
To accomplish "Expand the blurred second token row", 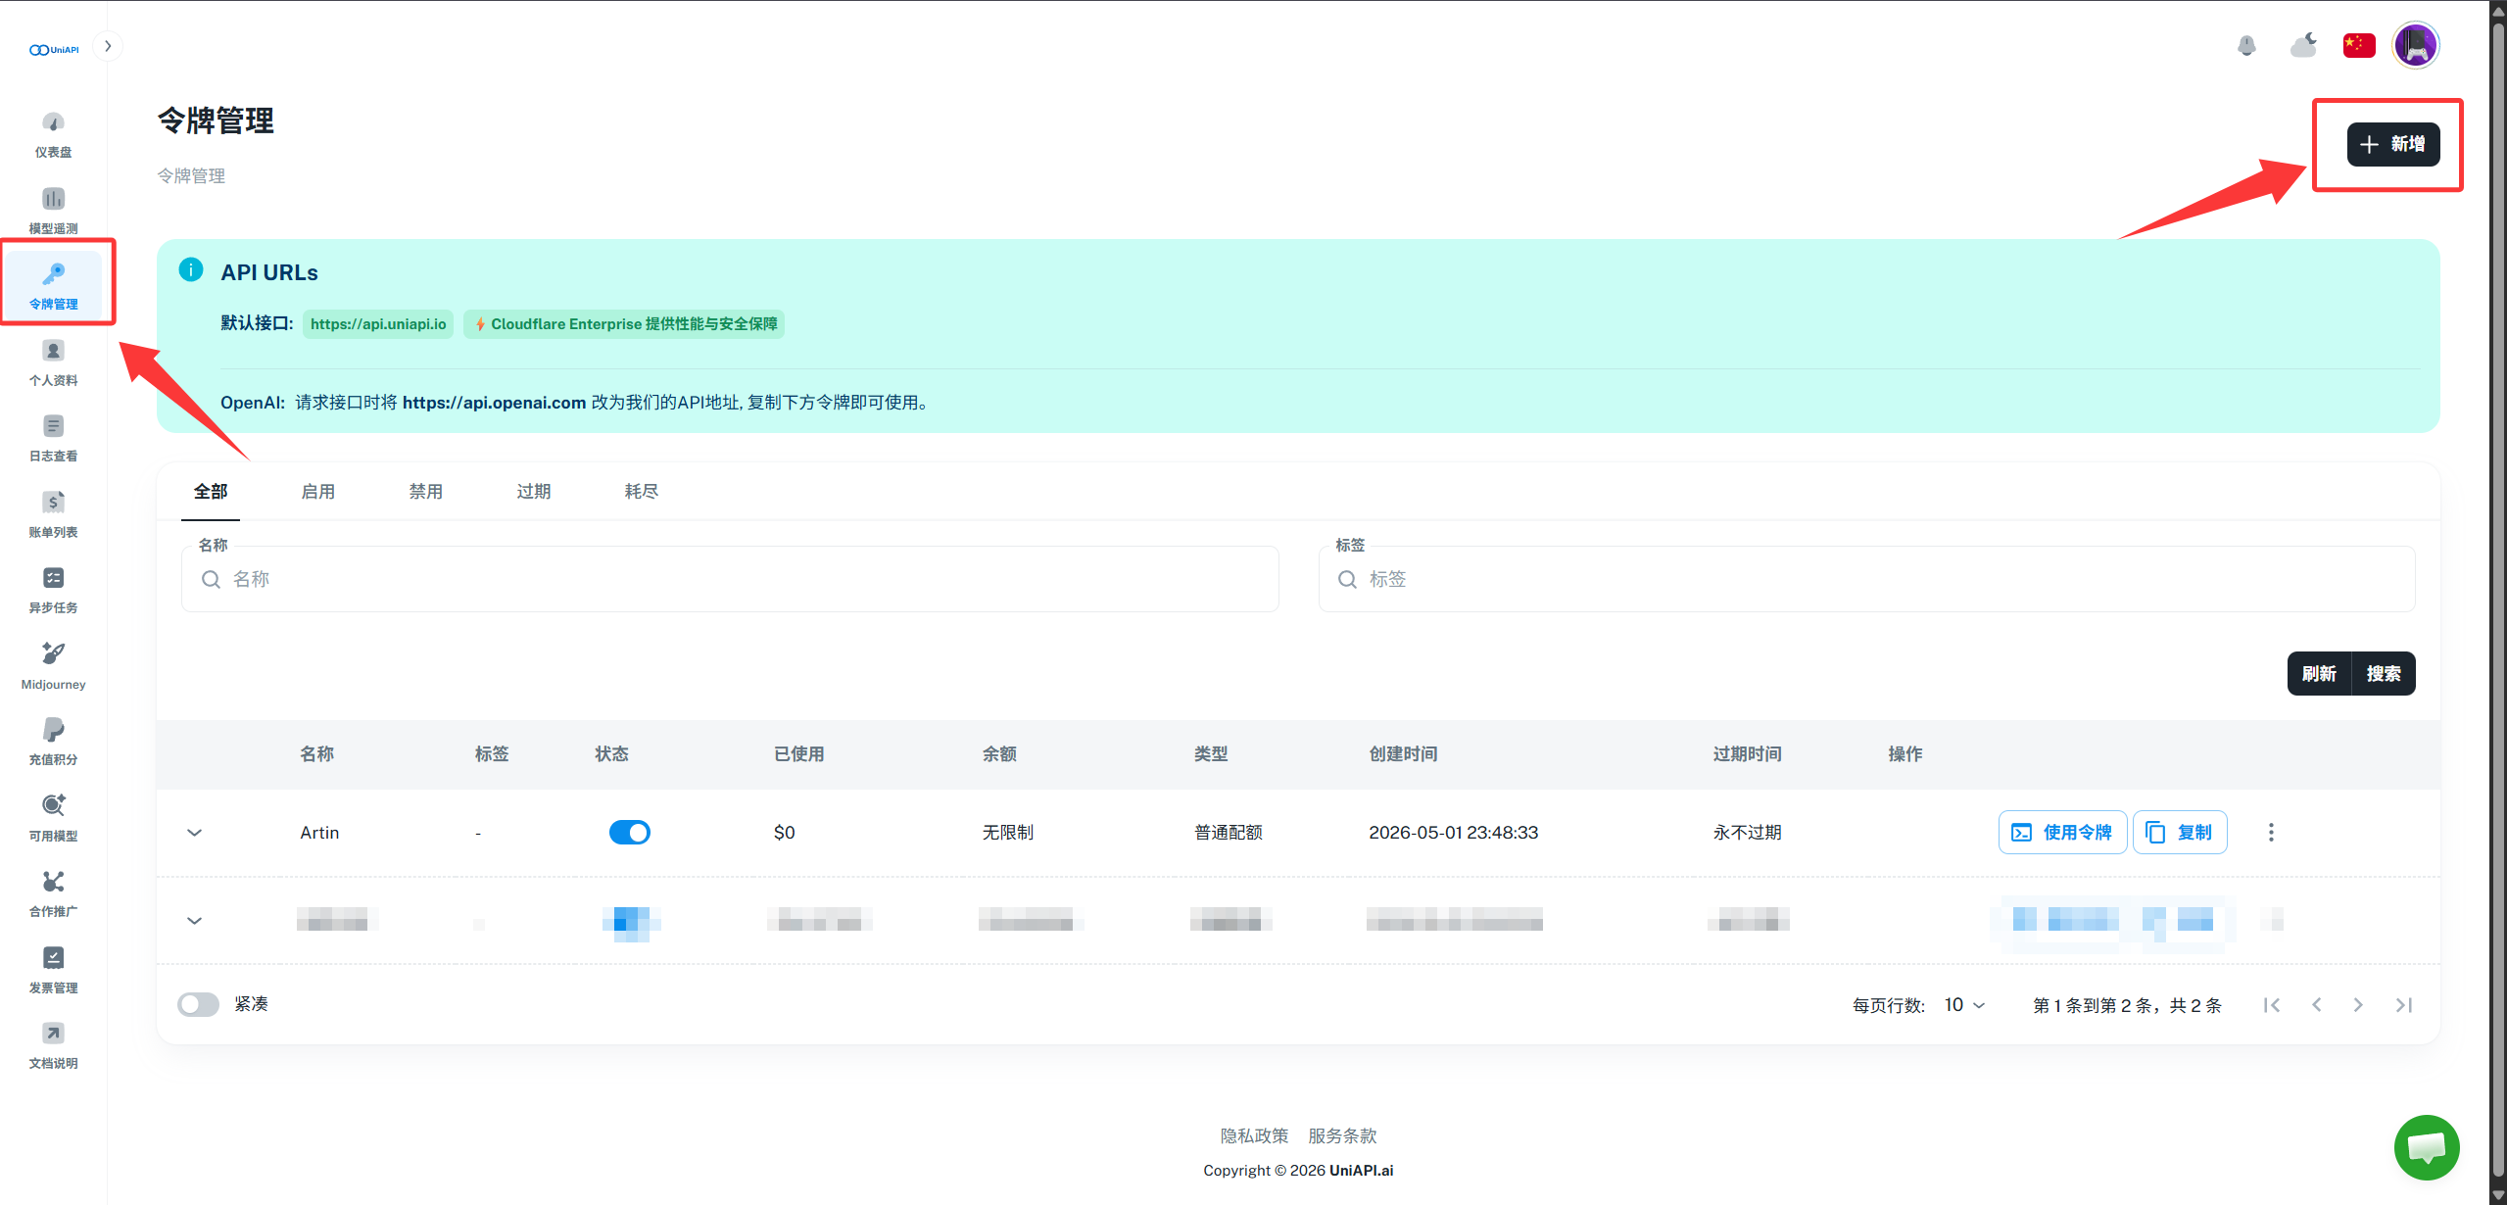I will tap(195, 921).
